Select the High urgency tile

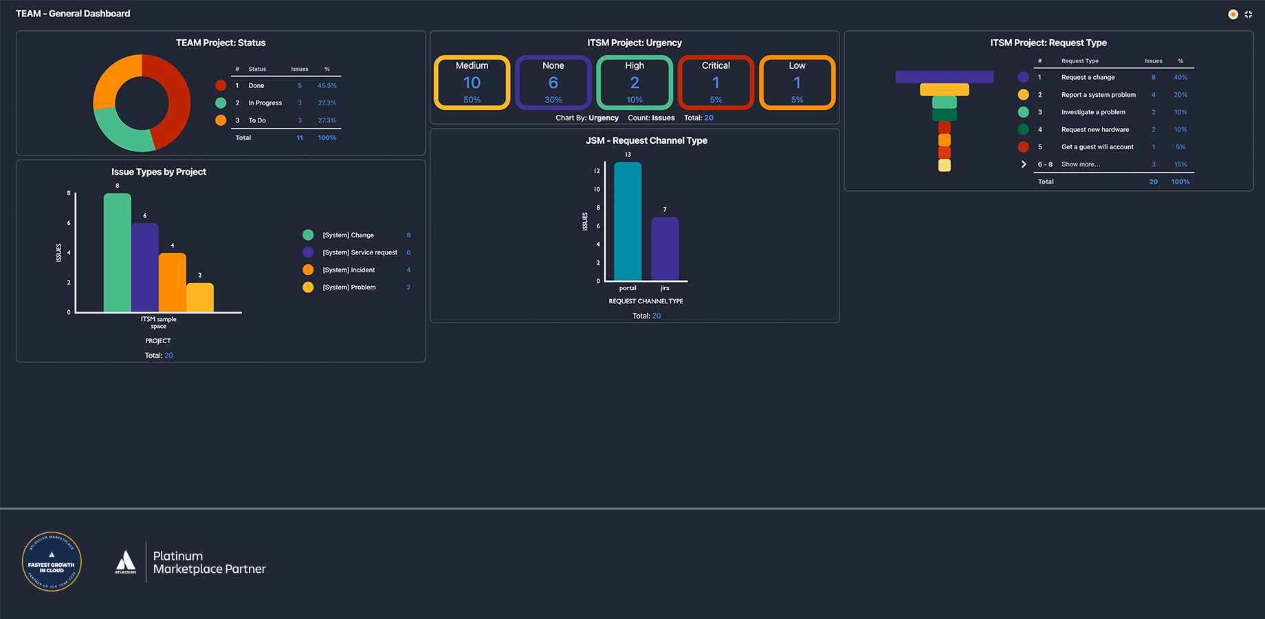(635, 83)
